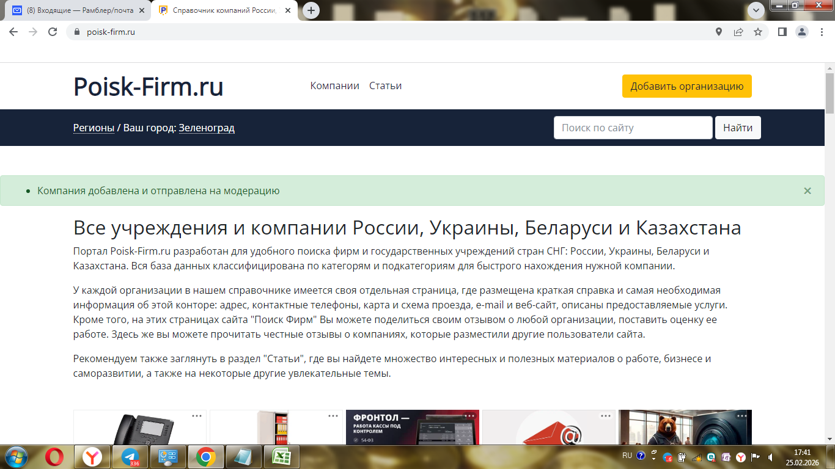Click the RU language indicator
The height and width of the screenshot is (469, 835).
click(627, 456)
